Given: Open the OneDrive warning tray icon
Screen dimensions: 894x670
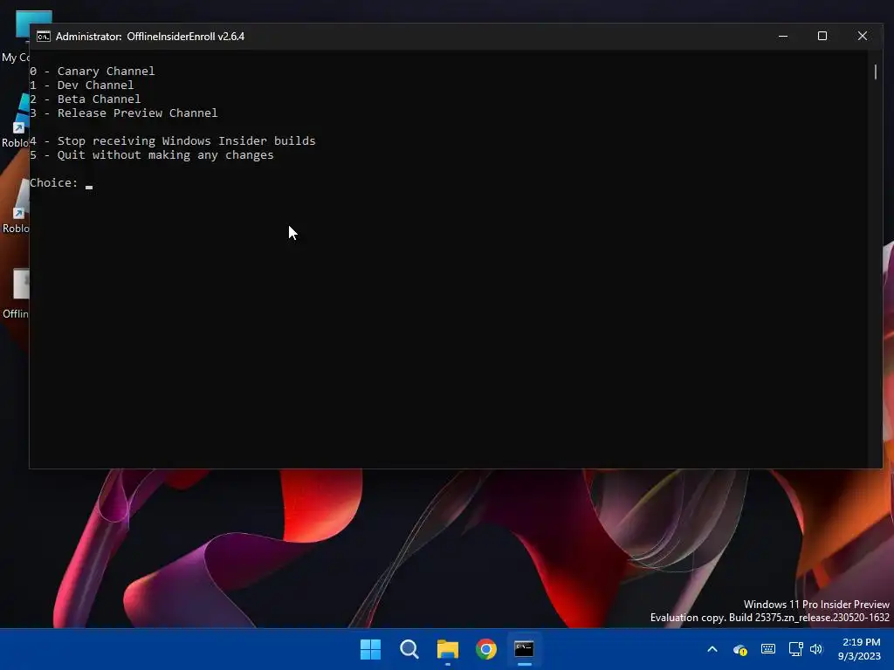Looking at the screenshot, I should pyautogui.click(x=740, y=649).
